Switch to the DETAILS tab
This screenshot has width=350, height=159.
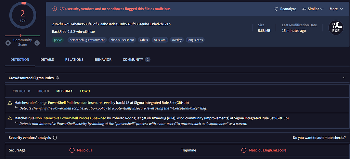coord(47,59)
